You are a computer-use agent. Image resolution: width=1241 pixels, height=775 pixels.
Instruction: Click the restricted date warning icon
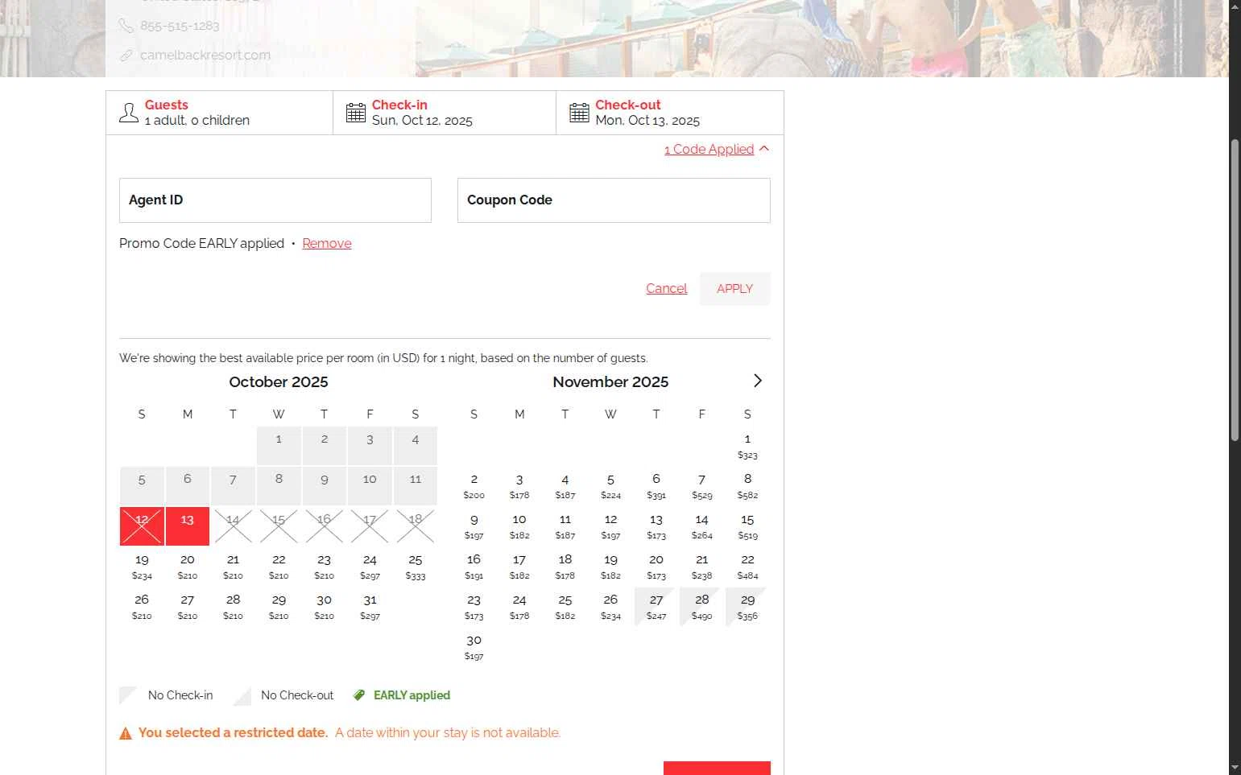click(126, 733)
